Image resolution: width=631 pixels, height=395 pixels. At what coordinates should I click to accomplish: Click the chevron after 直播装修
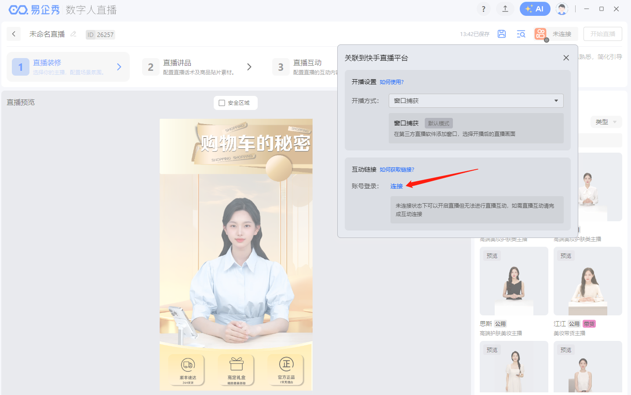coord(119,67)
